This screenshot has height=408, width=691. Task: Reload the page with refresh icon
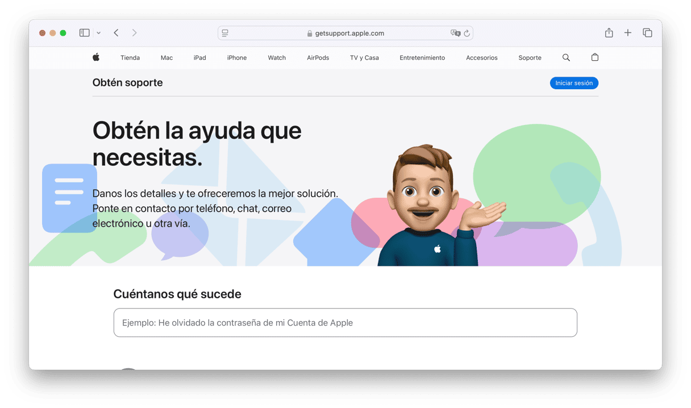467,33
